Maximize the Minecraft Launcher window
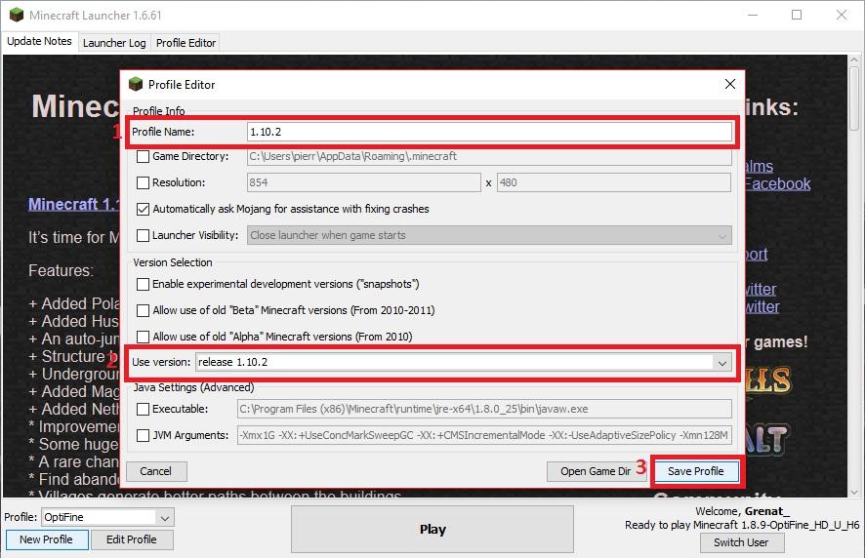 (797, 15)
